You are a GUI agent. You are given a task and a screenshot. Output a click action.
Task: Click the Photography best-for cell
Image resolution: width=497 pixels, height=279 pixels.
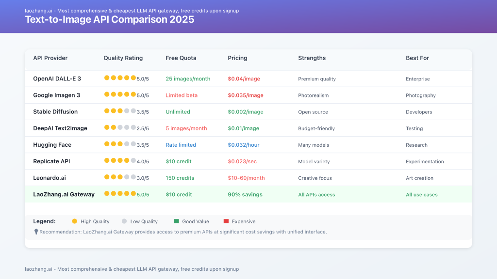pyautogui.click(x=421, y=95)
